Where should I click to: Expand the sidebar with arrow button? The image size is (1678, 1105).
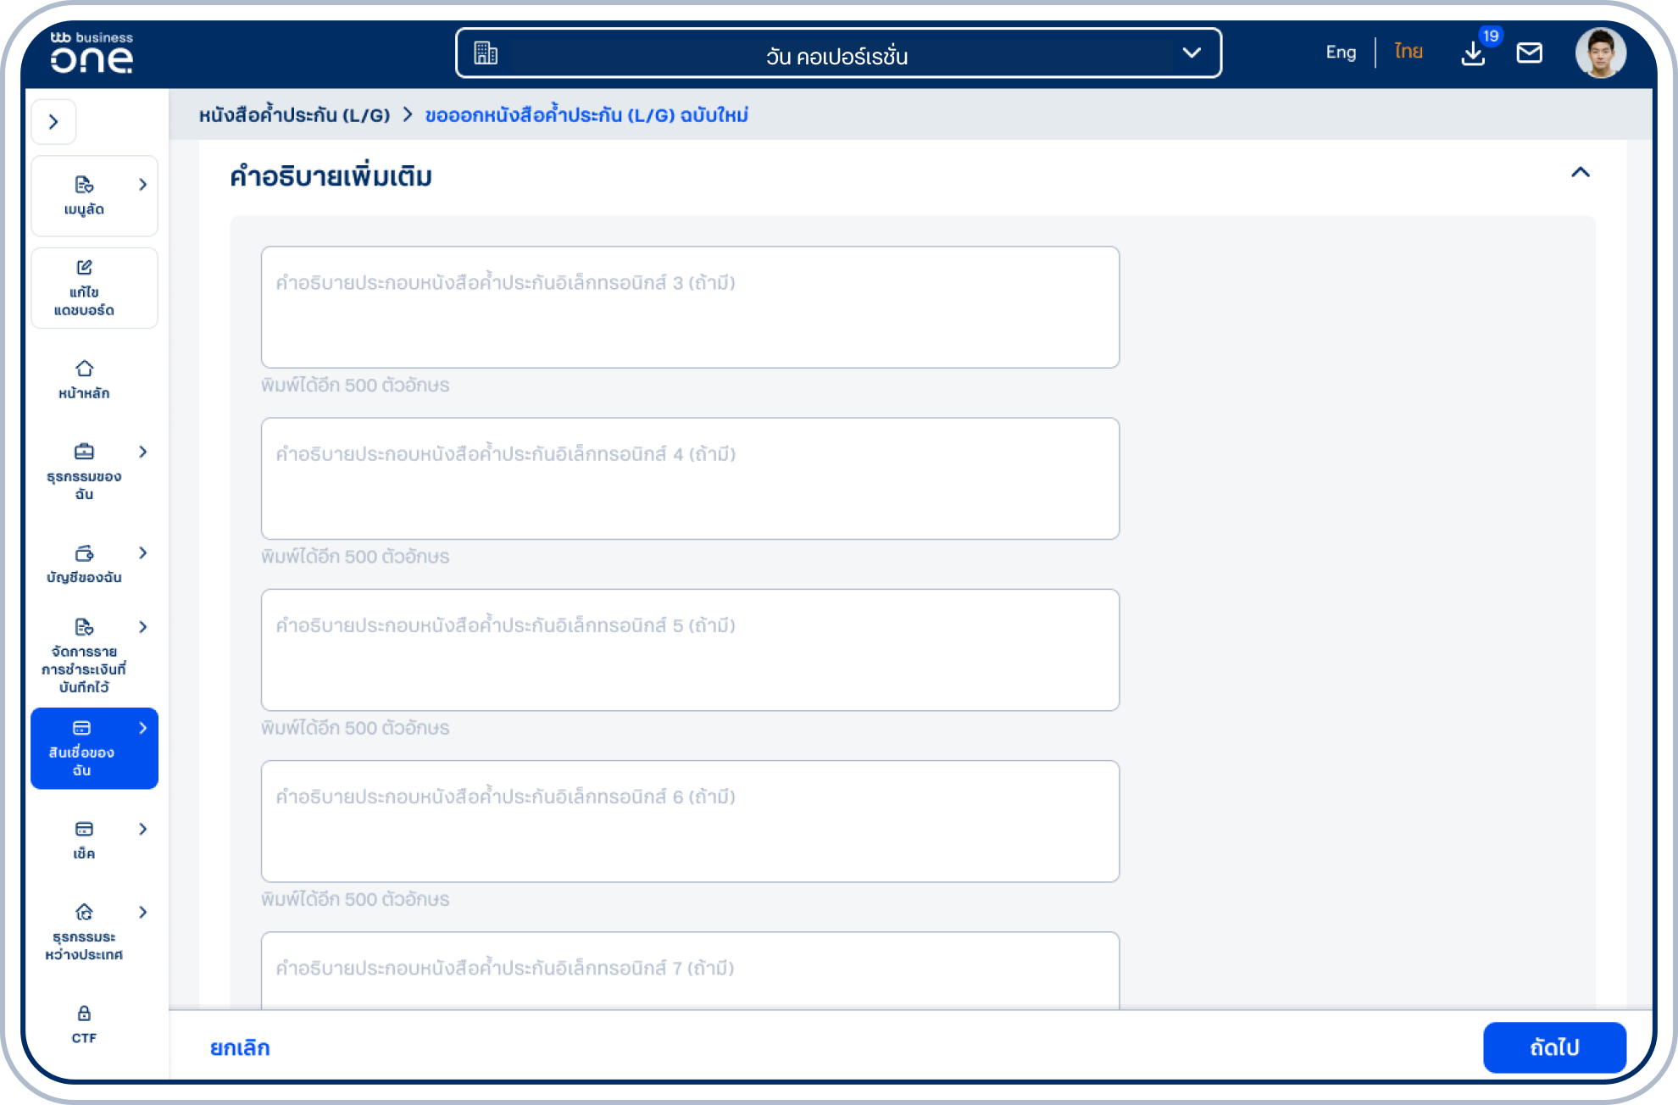coord(53,122)
